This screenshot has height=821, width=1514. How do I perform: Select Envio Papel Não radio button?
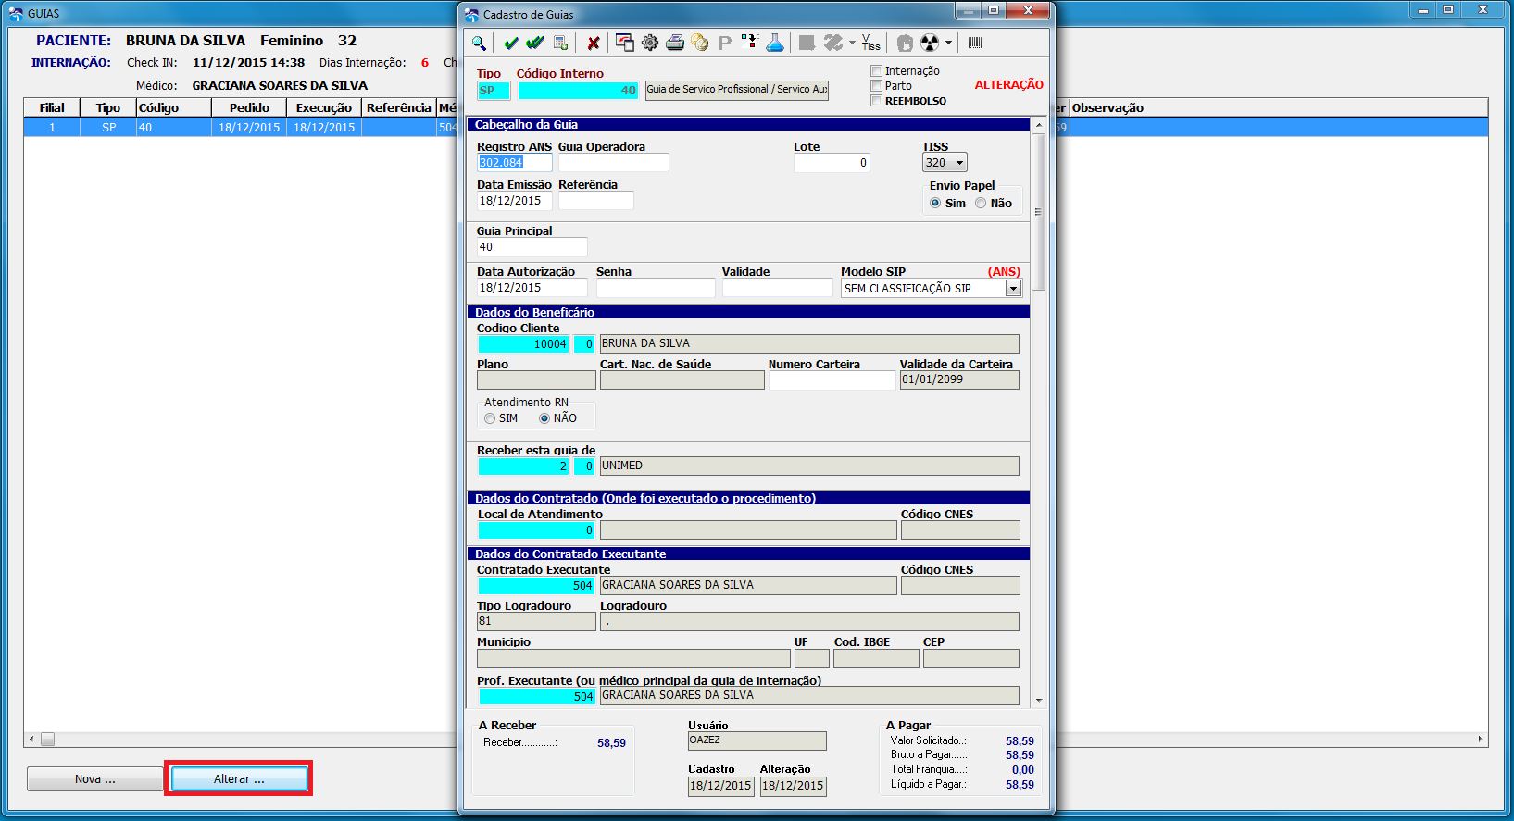(x=981, y=203)
